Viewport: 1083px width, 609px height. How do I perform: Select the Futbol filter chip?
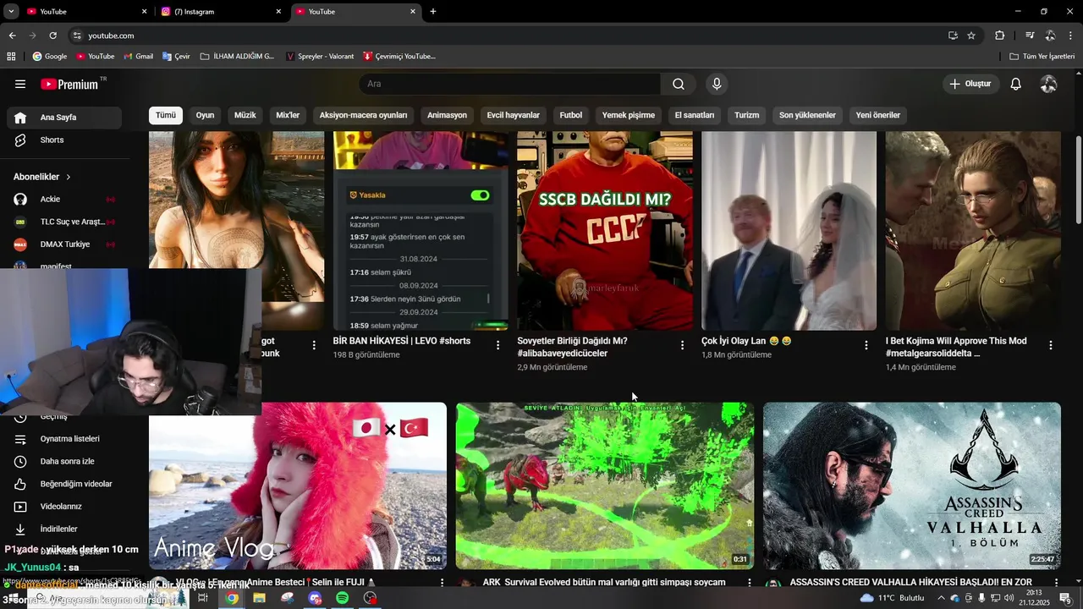(570, 115)
